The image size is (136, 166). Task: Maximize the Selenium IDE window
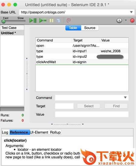pyautogui.click(x=15, y=5)
